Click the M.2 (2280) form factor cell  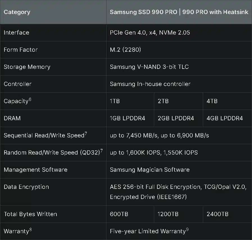tap(125, 50)
